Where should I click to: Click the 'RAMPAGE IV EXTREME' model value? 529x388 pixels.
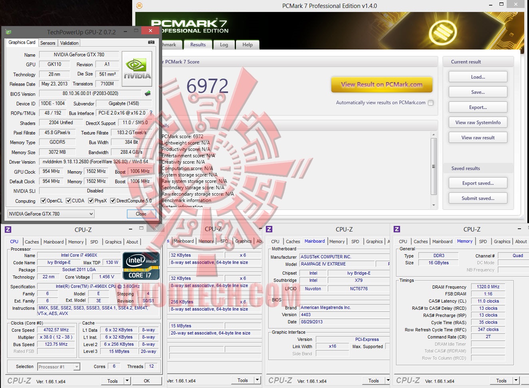(x=337, y=264)
